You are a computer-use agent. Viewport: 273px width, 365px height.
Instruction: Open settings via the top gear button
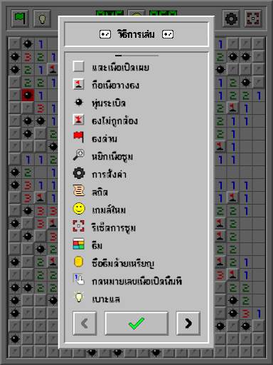click(x=231, y=19)
